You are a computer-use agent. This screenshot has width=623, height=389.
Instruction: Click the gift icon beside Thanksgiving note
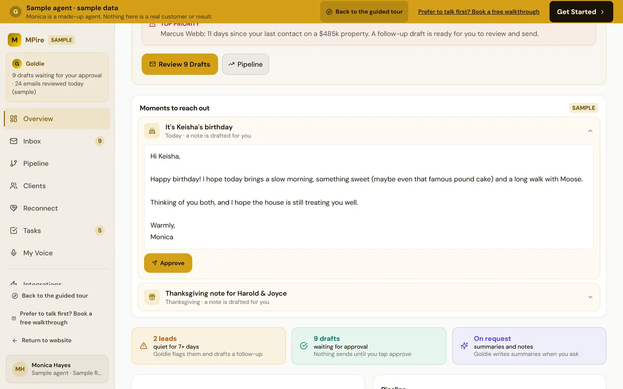pyautogui.click(x=152, y=297)
